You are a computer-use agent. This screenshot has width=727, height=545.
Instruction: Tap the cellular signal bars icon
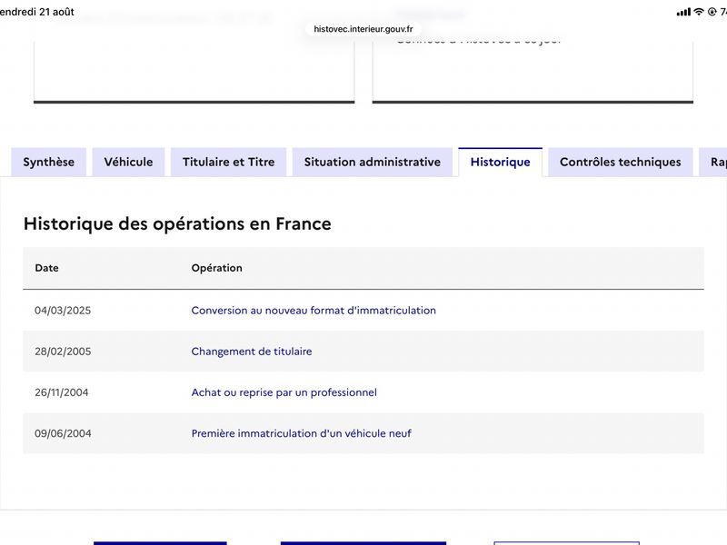[x=683, y=13]
